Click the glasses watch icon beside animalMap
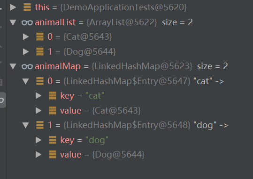This screenshot has height=179, width=253. coord(27,66)
